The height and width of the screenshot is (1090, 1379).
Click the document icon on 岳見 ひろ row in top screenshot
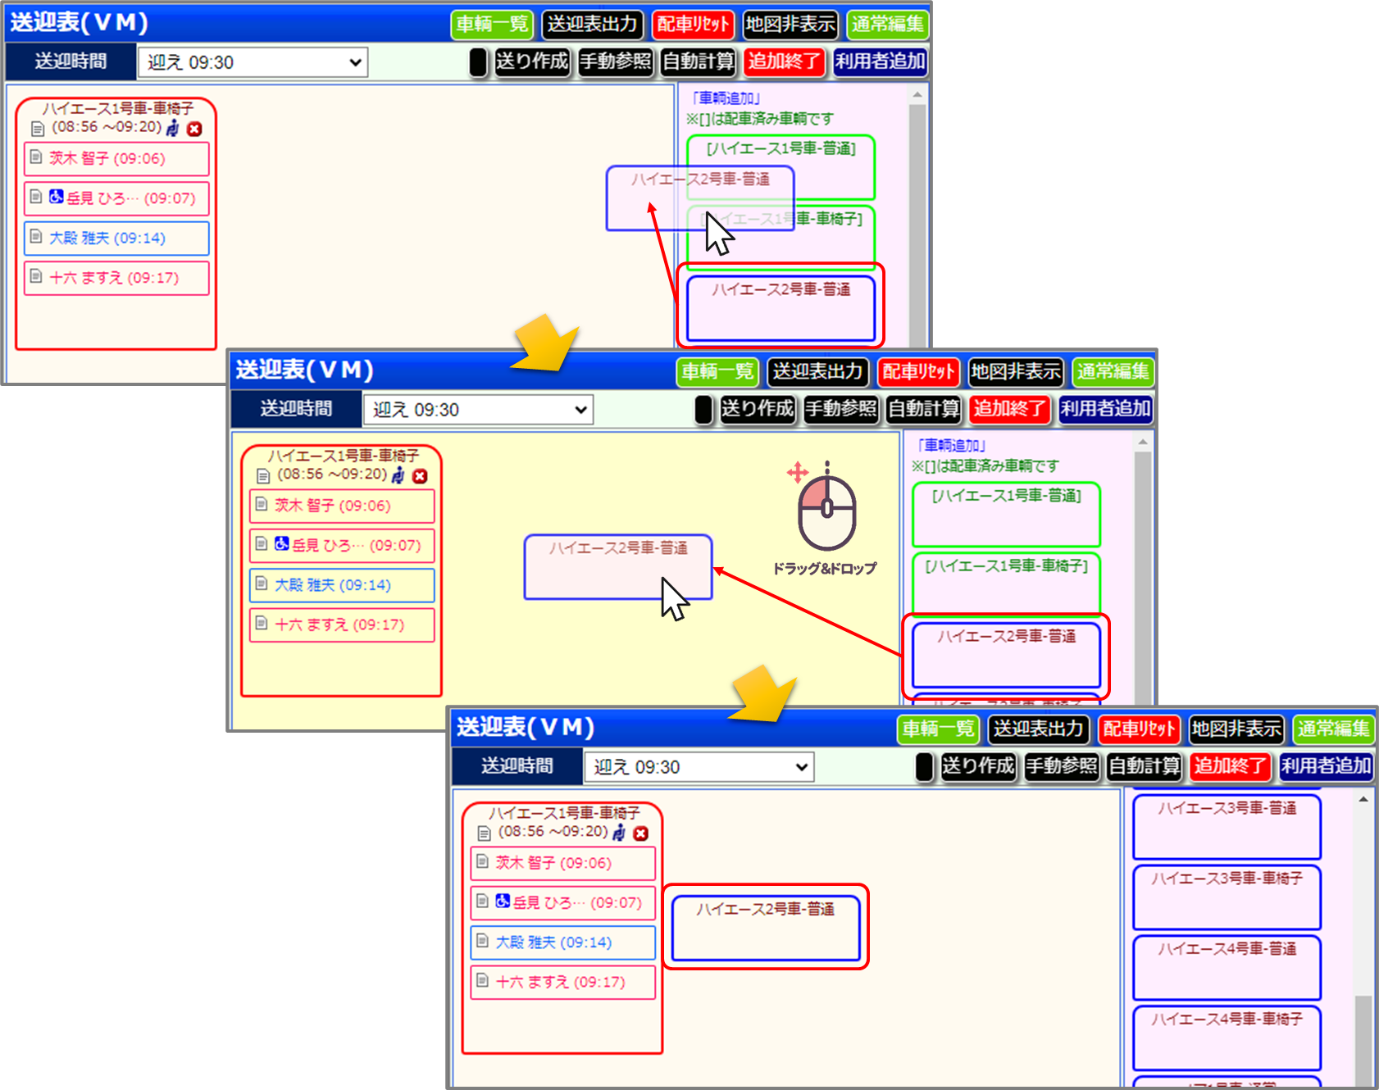click(36, 197)
